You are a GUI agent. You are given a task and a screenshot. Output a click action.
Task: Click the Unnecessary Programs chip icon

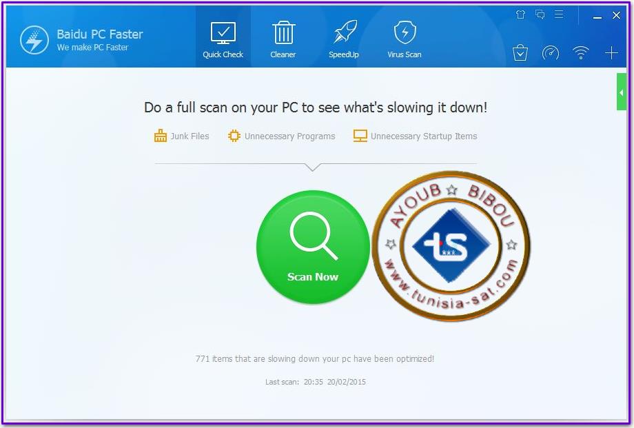tap(234, 136)
